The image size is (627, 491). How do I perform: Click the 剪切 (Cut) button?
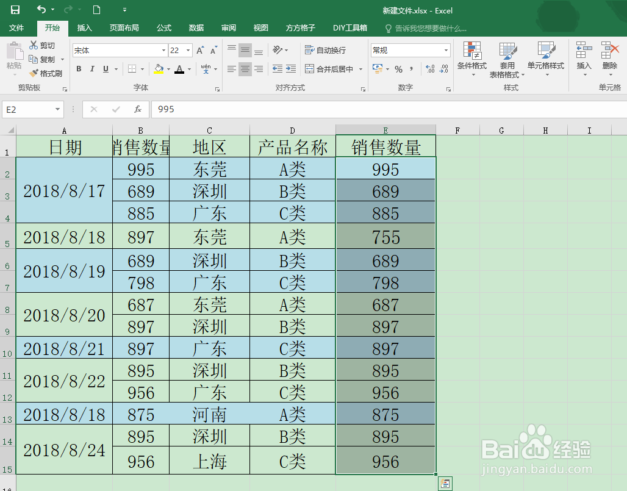[41, 45]
